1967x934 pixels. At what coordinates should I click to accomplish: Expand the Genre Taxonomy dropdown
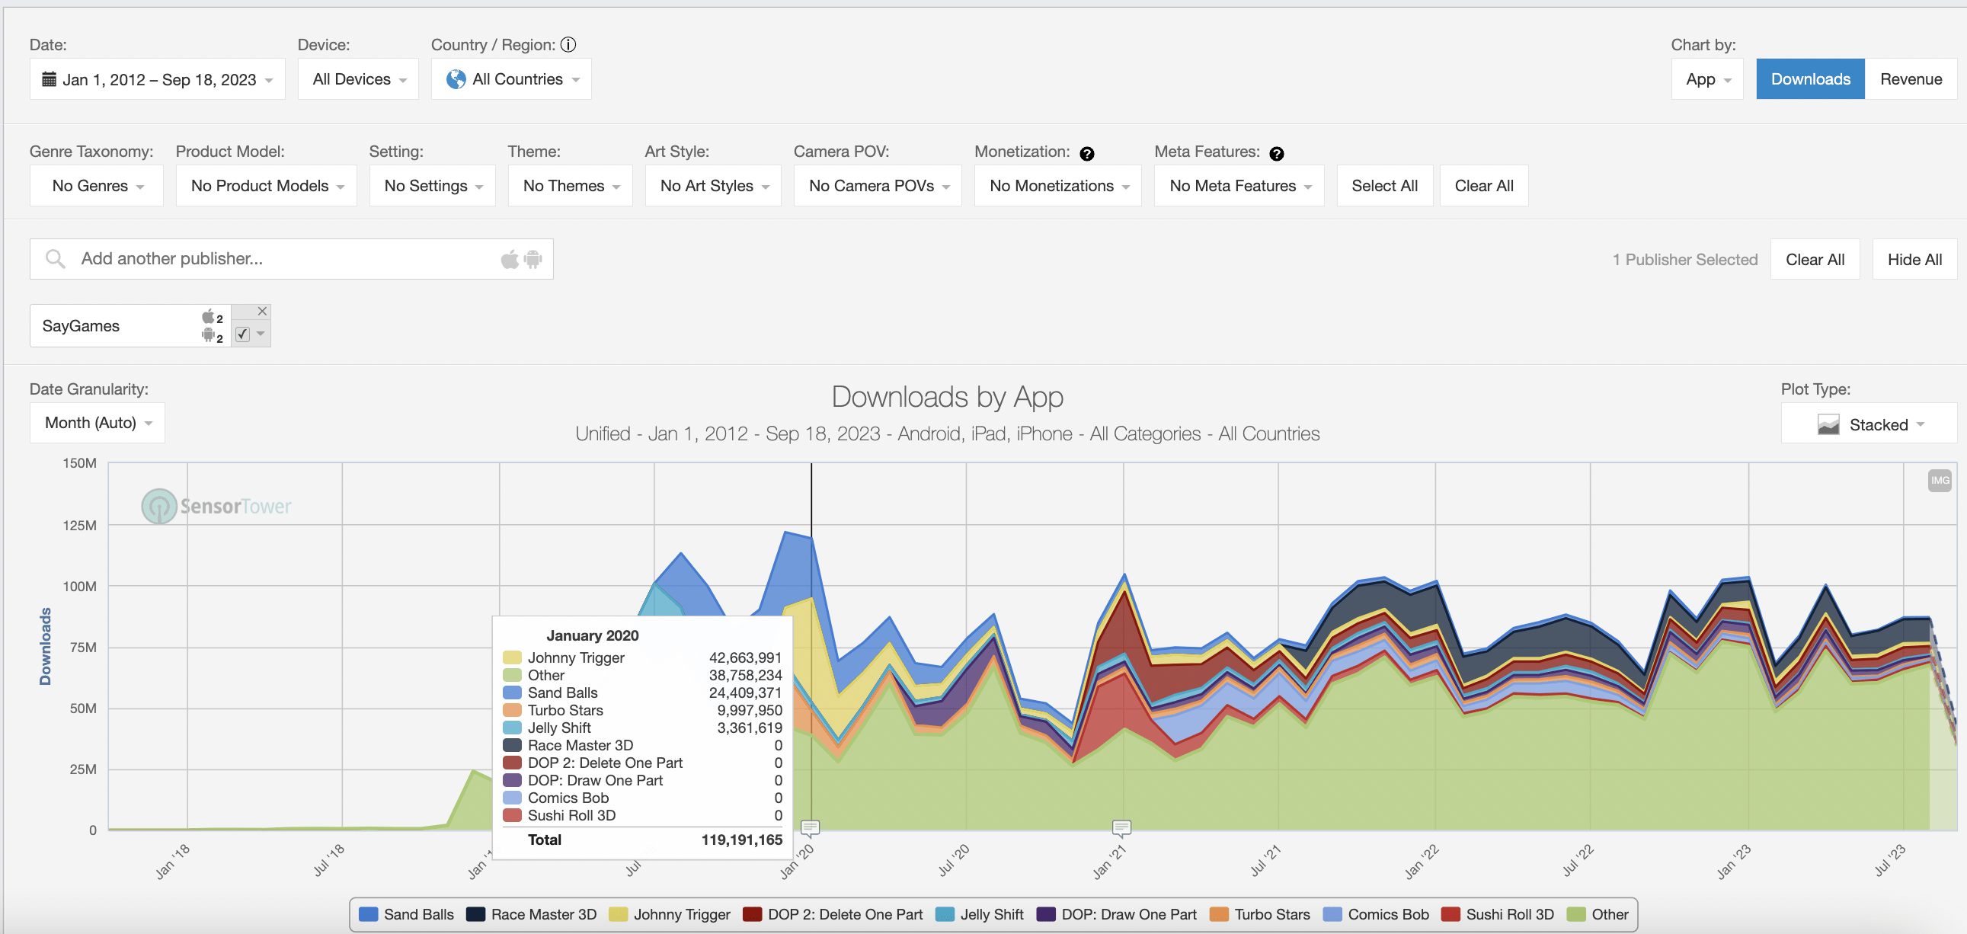tap(95, 186)
